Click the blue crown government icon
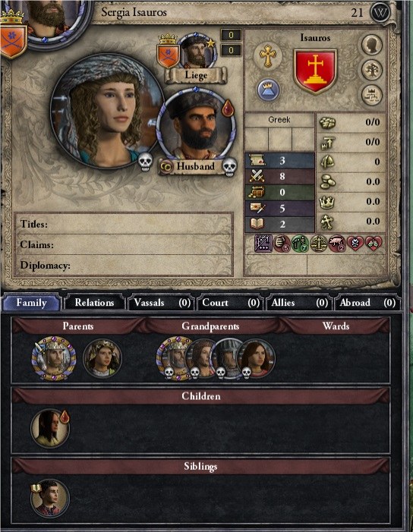The image size is (413, 532). click(268, 91)
